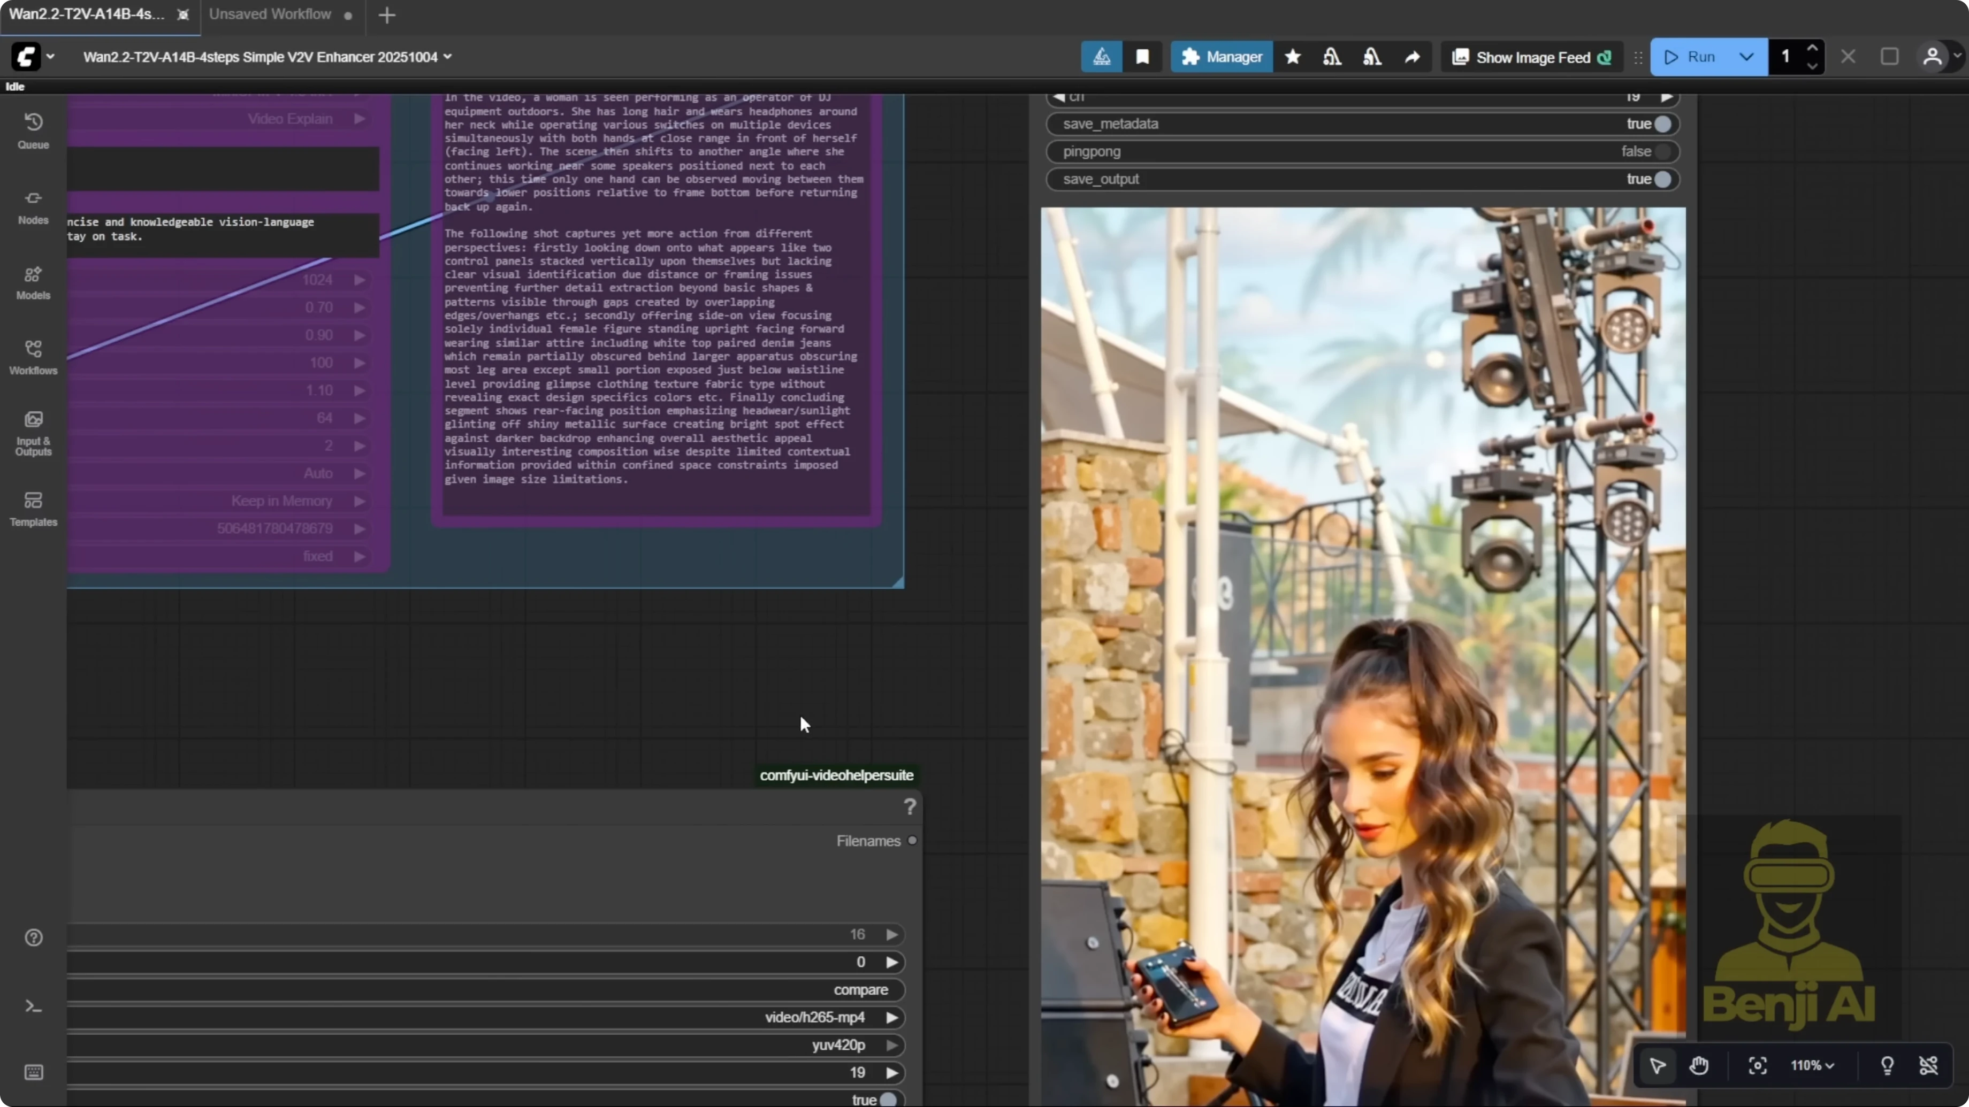This screenshot has width=1969, height=1107.
Task: Open the Run button dropdown options
Action: pos(1746,57)
